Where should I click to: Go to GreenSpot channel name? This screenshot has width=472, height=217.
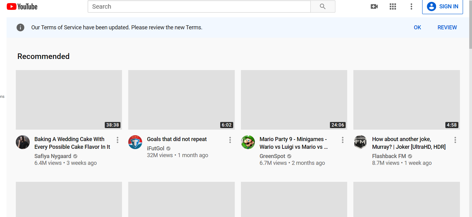(272, 156)
